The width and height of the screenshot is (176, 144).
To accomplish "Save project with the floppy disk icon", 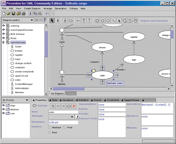I will pyautogui.click(x=13, y=14).
